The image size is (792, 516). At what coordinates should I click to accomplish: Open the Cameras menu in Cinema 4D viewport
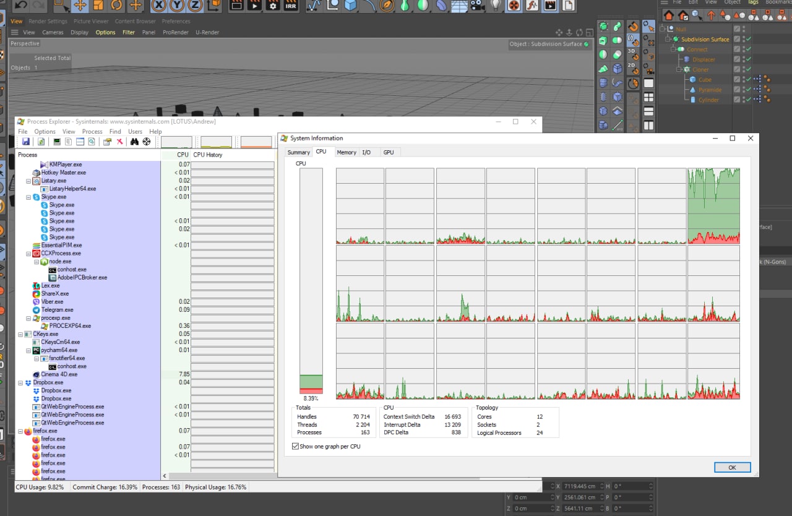(x=53, y=32)
